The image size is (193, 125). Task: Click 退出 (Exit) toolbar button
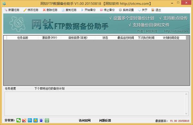click(x=156, y=10)
